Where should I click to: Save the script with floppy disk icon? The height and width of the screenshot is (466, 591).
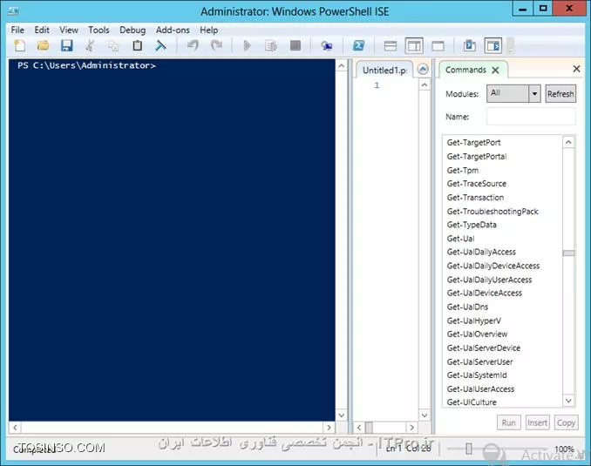tap(67, 45)
